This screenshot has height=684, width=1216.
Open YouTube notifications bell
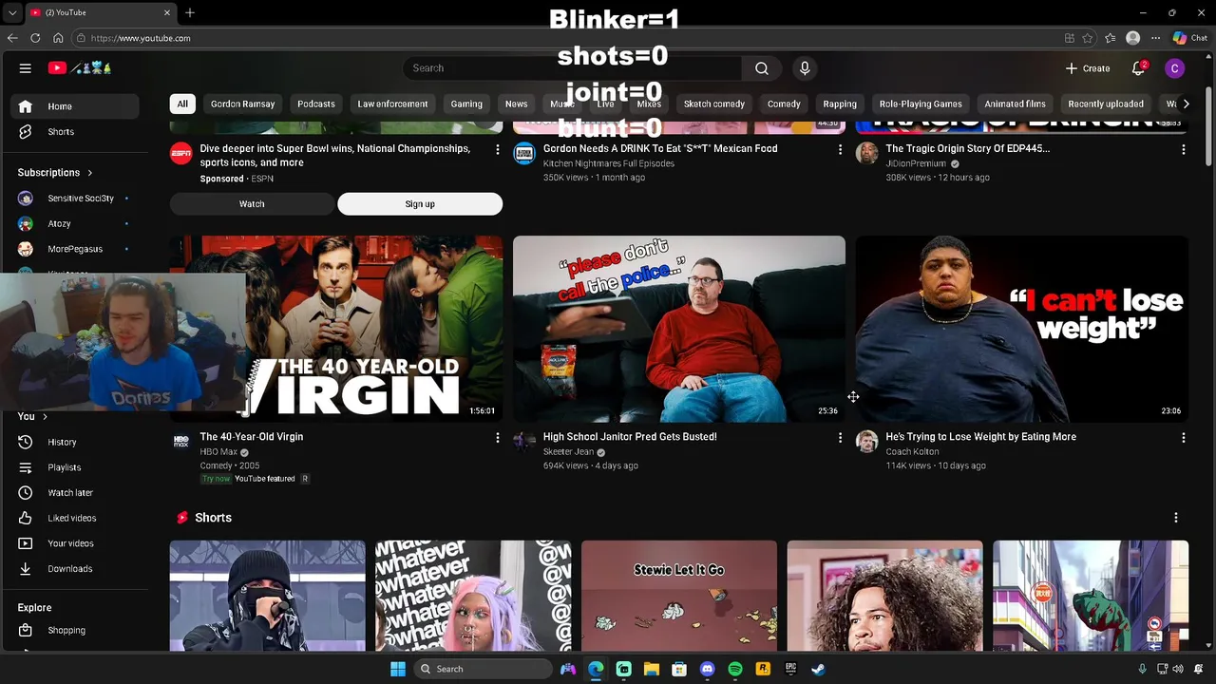[1139, 68]
